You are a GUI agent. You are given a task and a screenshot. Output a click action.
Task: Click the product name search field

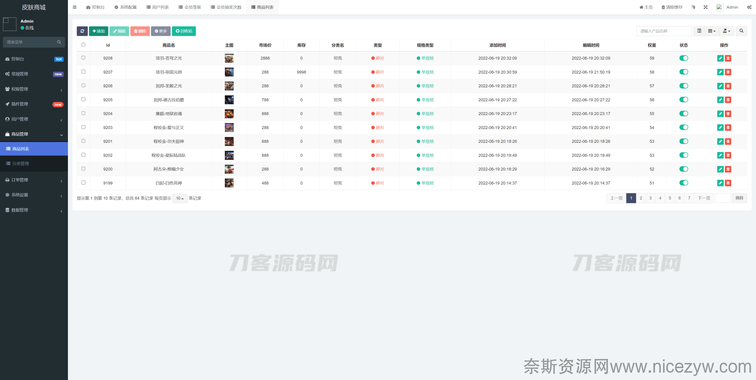pyautogui.click(x=663, y=31)
